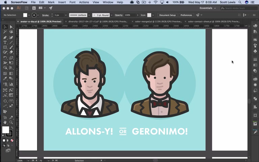
Task: Click the Preferences button
Action: pyautogui.click(x=186, y=15)
